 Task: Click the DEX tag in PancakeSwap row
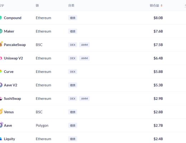click(x=73, y=45)
